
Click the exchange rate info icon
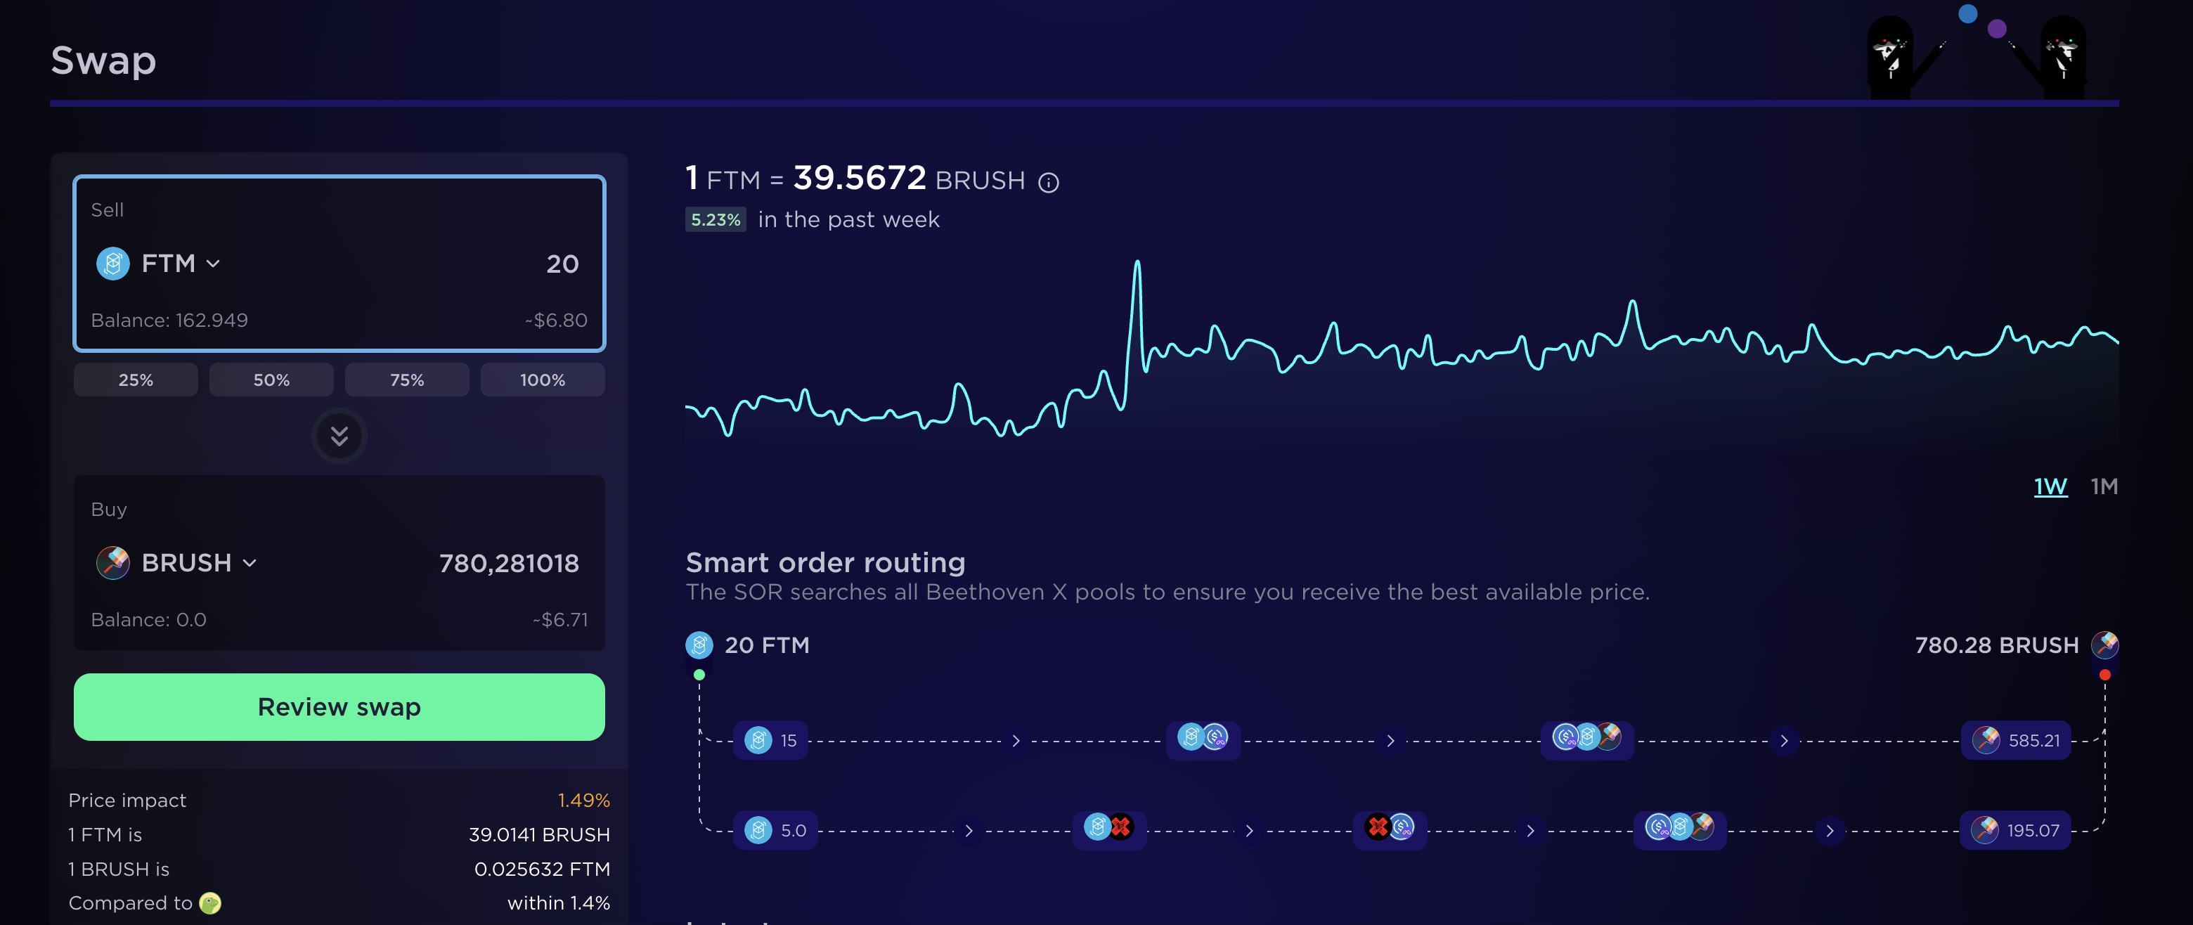(x=1048, y=182)
